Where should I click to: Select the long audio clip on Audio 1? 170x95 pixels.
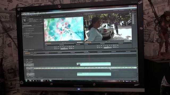[x=85, y=68]
